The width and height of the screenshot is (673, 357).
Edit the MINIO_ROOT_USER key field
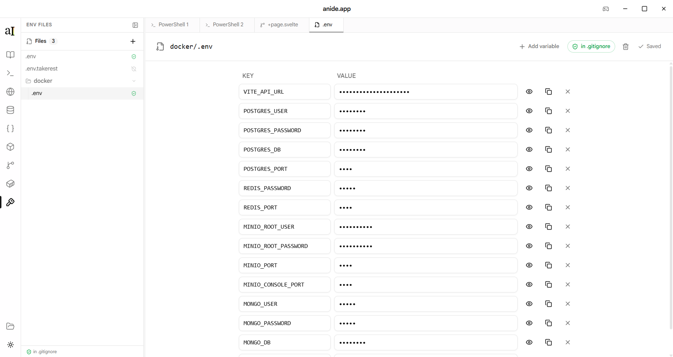(284, 227)
